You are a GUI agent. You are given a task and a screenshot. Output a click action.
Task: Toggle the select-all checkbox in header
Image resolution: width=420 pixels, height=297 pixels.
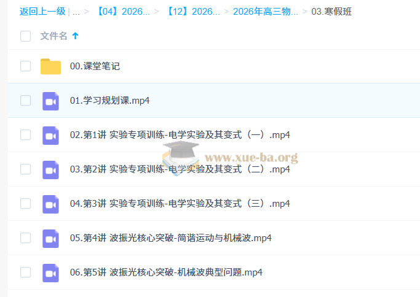coord(25,36)
